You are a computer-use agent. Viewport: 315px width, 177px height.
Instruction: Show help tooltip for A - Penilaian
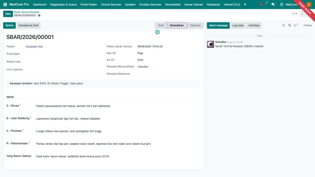(23, 130)
